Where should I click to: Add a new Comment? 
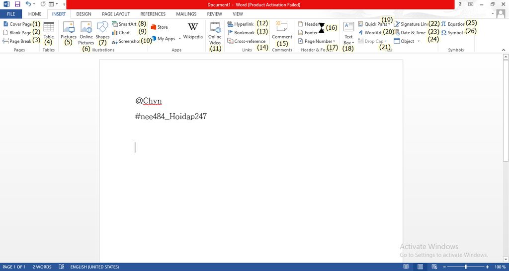[x=282, y=31]
